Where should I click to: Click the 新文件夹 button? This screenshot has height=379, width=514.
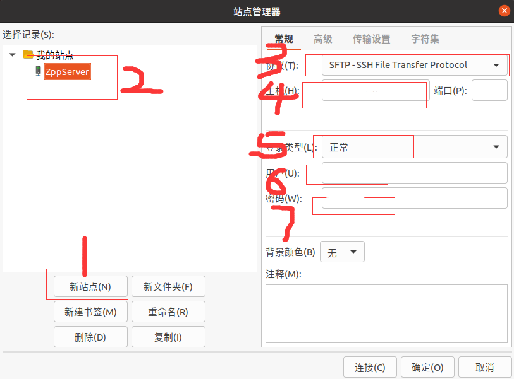tap(168, 286)
